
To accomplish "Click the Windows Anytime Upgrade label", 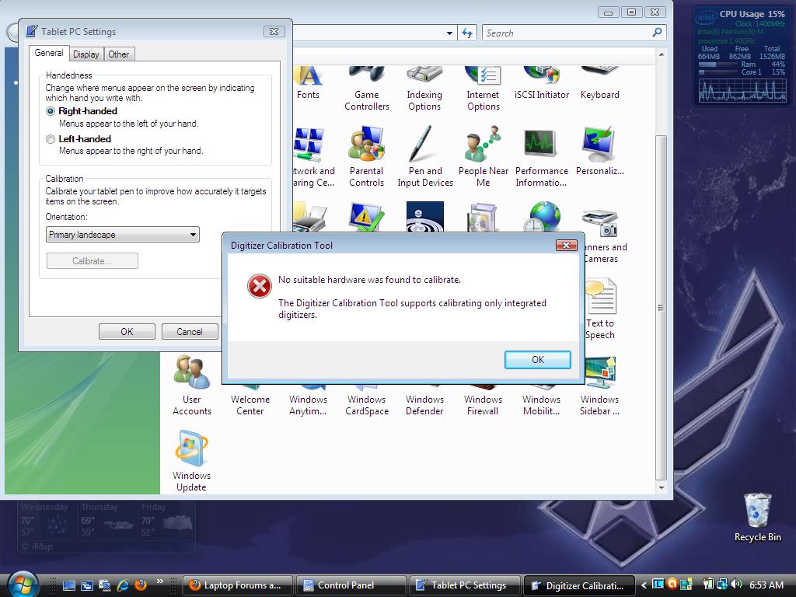I will 308,405.
